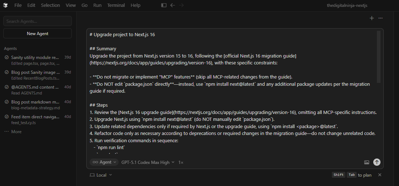Open the Edit menu
This screenshot has width=399, height=186.
(31, 5)
